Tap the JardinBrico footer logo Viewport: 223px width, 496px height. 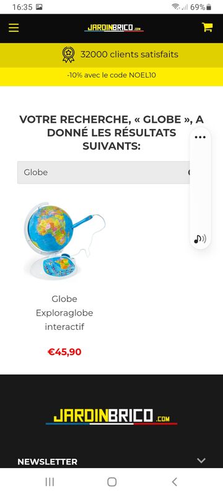(111, 417)
